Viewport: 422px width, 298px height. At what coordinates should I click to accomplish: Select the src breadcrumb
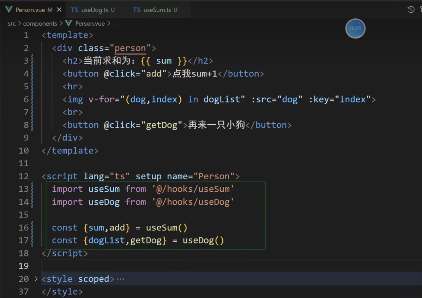click(x=12, y=24)
